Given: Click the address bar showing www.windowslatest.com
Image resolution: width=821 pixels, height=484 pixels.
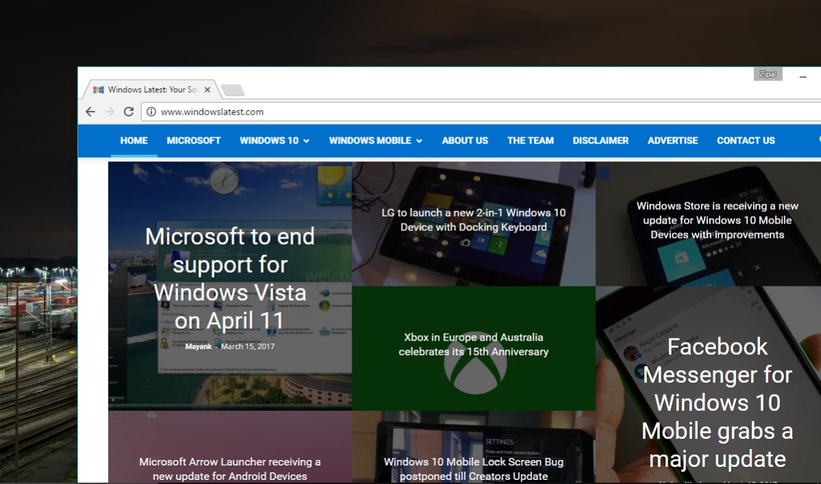Looking at the screenshot, I should (x=482, y=112).
